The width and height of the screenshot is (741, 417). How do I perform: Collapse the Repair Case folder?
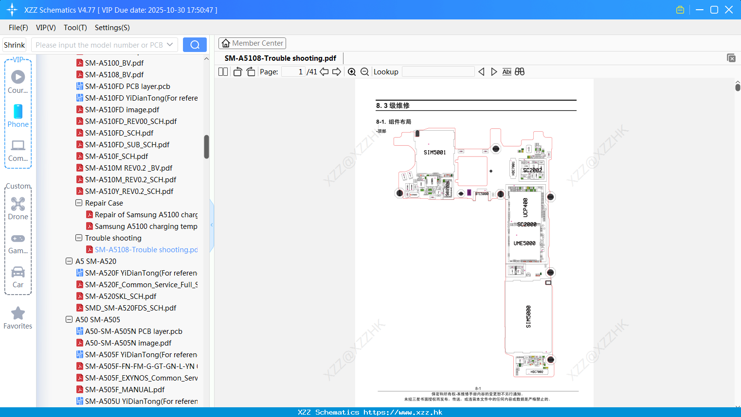click(79, 203)
